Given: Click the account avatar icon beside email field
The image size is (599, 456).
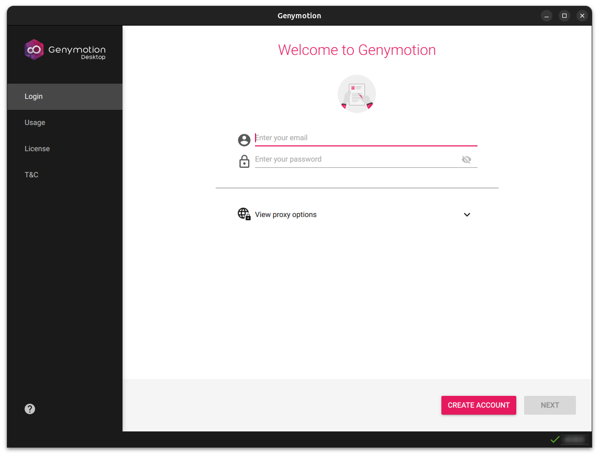Looking at the screenshot, I should pyautogui.click(x=244, y=140).
